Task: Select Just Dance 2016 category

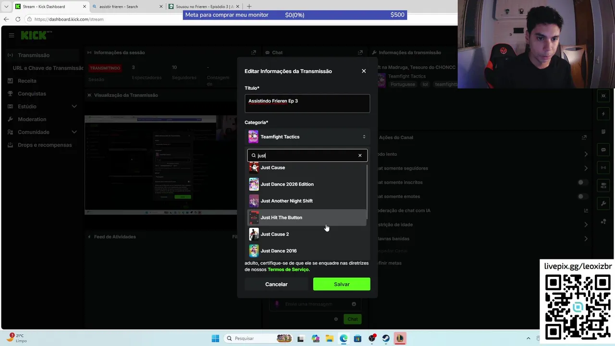Action: [x=307, y=251]
